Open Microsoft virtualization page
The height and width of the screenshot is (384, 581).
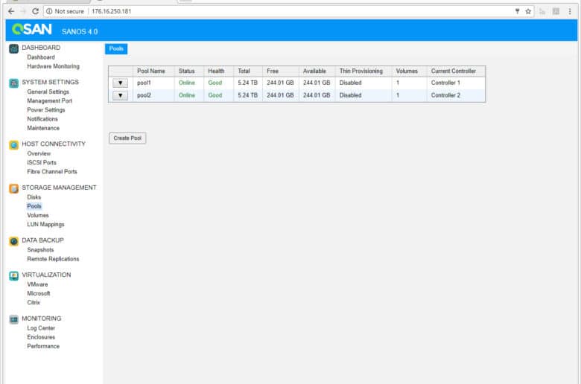(x=39, y=293)
